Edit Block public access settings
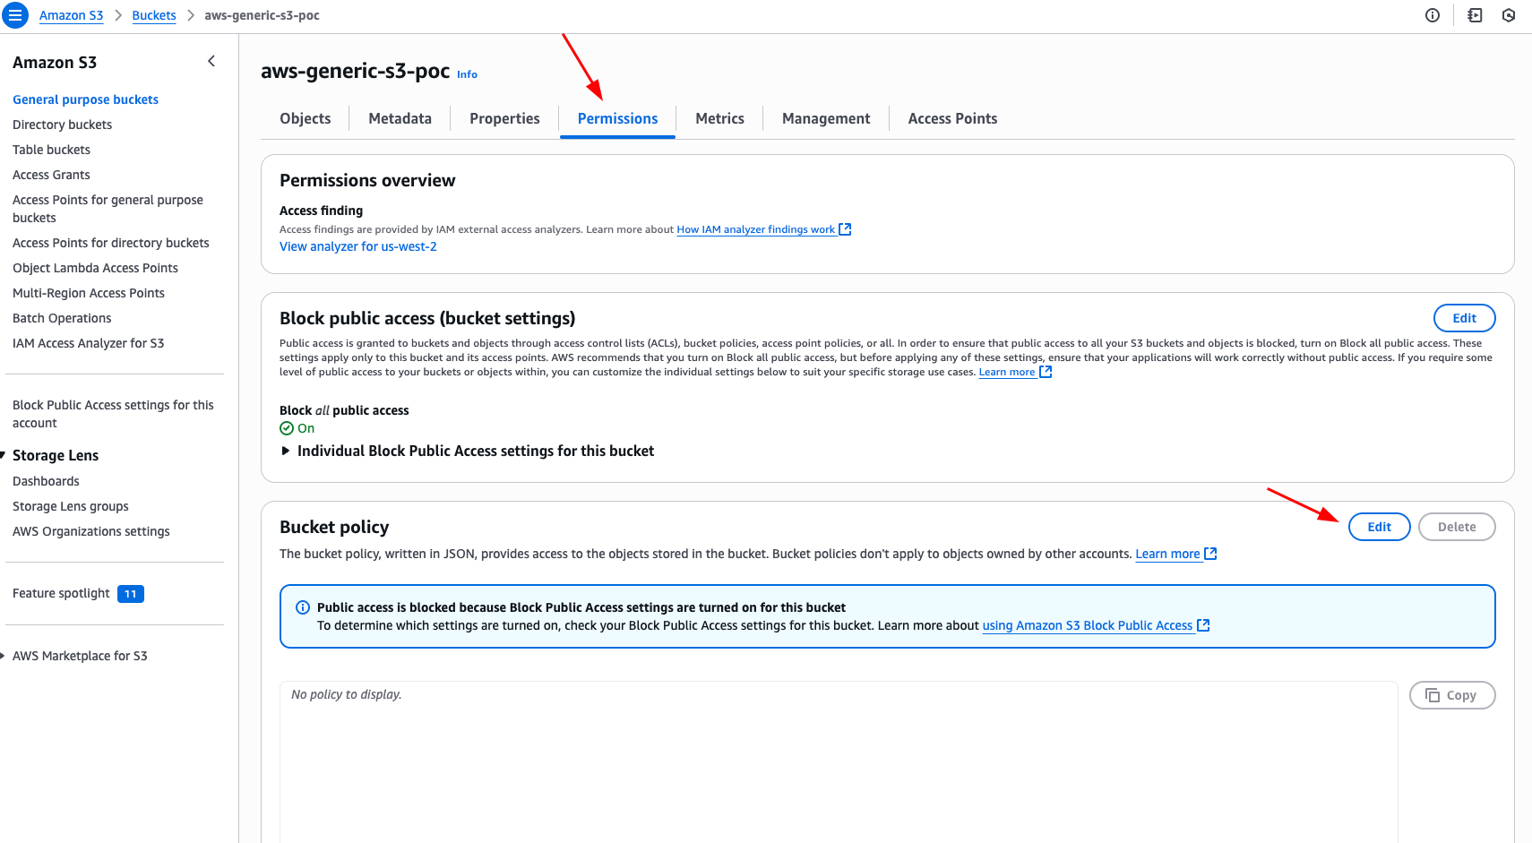Image resolution: width=1532 pixels, height=843 pixels. click(x=1464, y=318)
